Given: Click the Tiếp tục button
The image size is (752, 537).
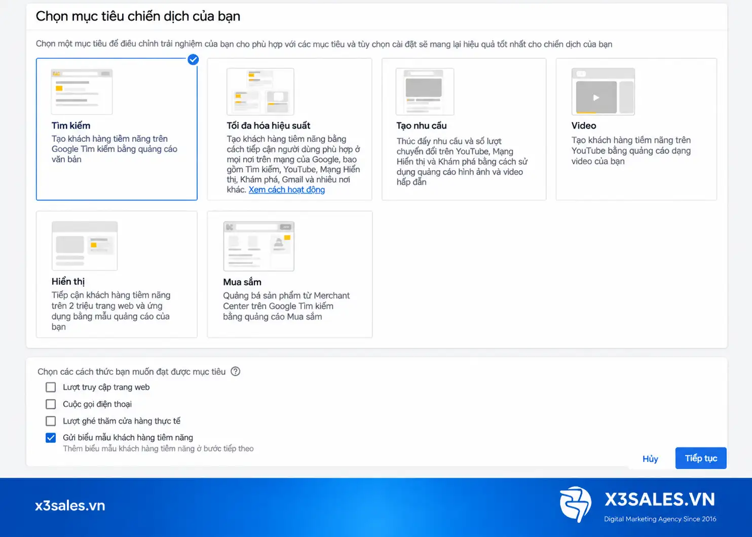Looking at the screenshot, I should 701,458.
